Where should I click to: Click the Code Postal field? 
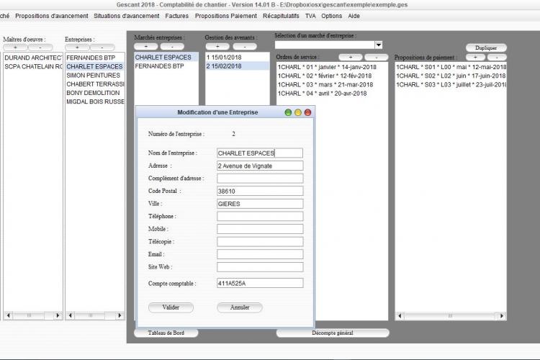(260, 192)
